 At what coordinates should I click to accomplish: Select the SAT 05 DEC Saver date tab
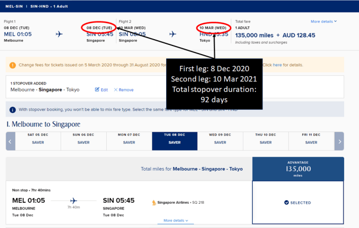click(38, 141)
